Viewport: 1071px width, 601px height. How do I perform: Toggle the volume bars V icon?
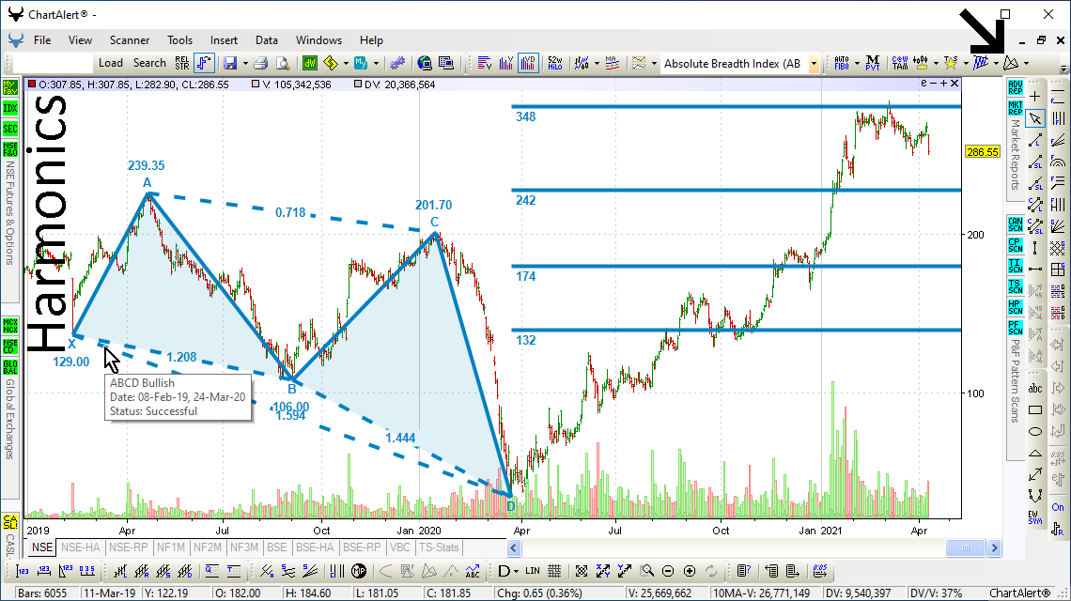[x=506, y=64]
